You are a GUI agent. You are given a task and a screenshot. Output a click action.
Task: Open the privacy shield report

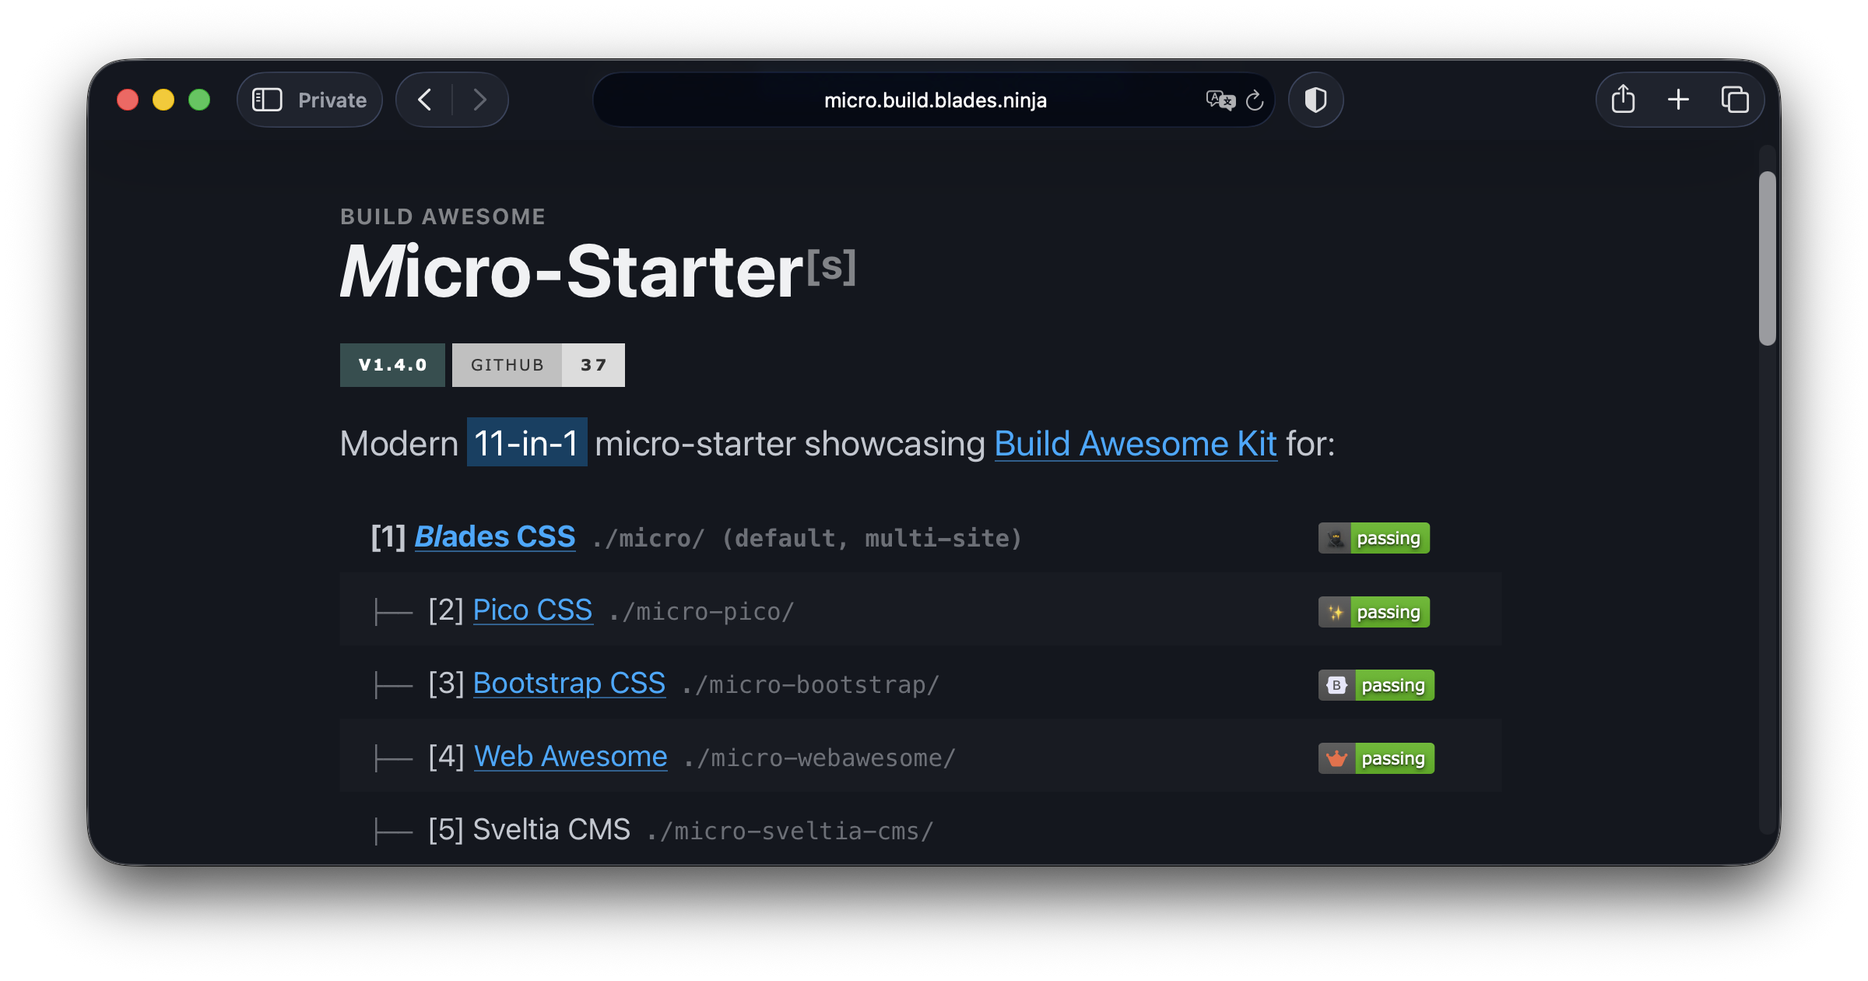pyautogui.click(x=1315, y=100)
